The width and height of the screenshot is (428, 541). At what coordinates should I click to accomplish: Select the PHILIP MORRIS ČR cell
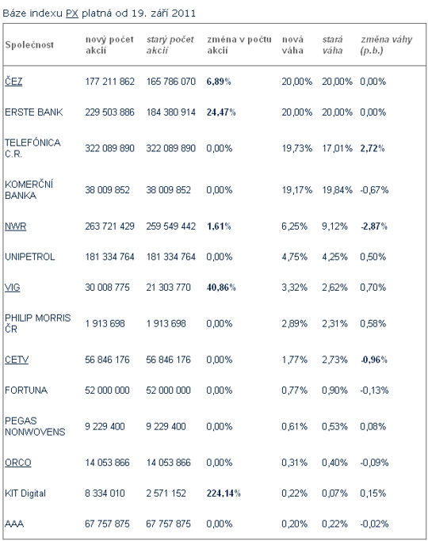37,324
